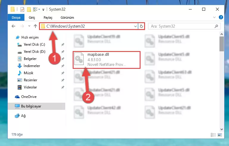Go forward using the forward arrow

click(x=22, y=26)
